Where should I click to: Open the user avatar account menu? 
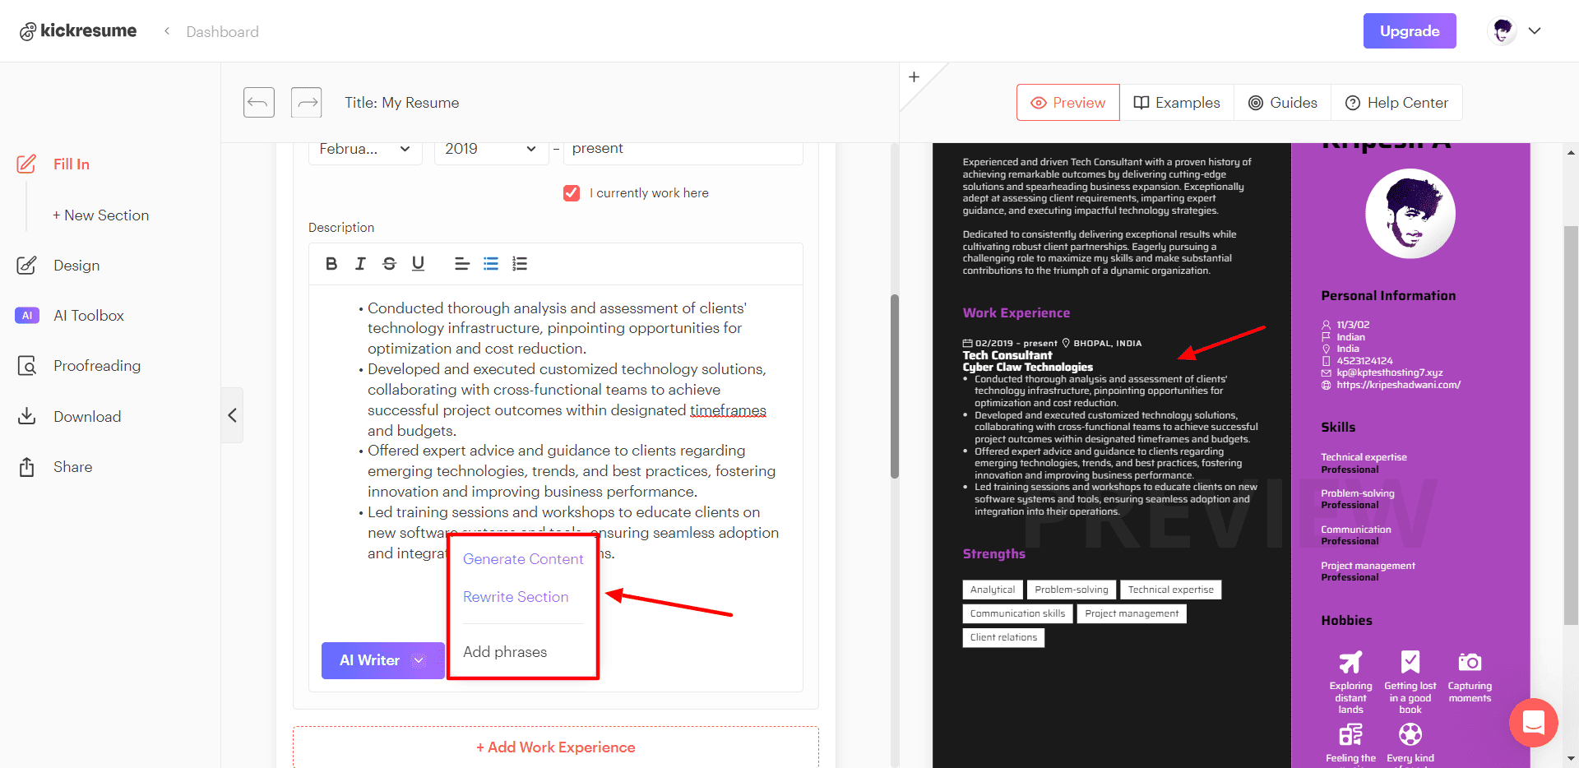1515,31
